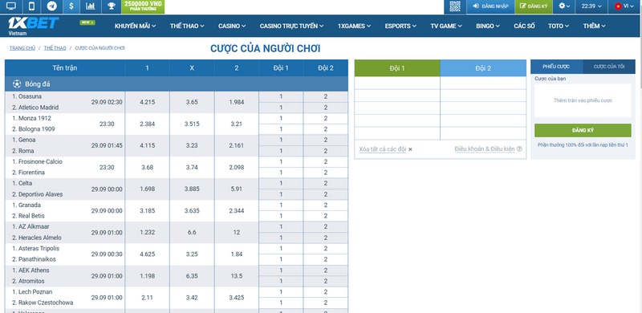Viewport: 642px width, 313px height.
Task: Open the settings gear dropdown
Action: pyautogui.click(x=564, y=6)
